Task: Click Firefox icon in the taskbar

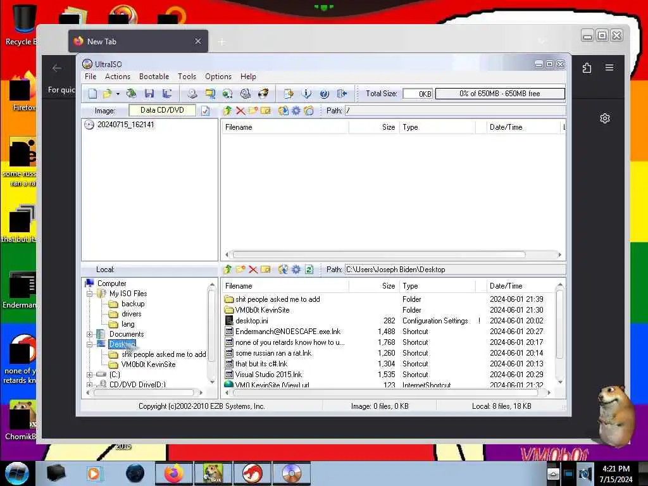Action: 174,473
